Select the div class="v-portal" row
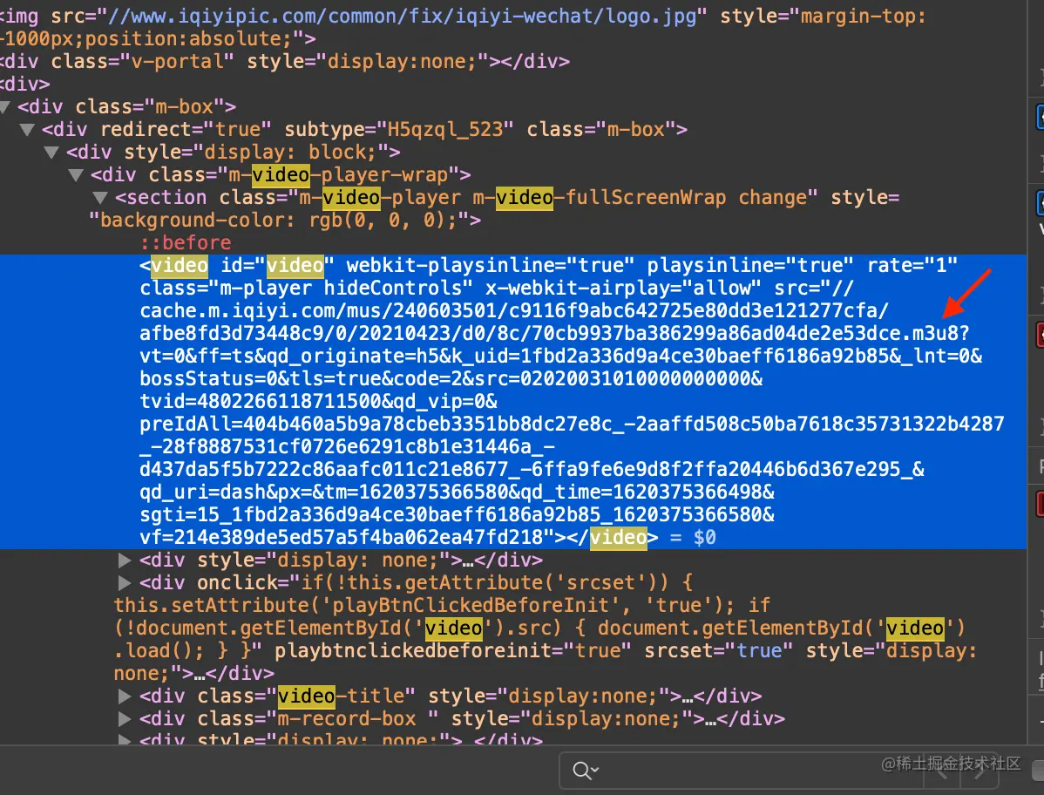The height and width of the screenshot is (795, 1044). pyautogui.click(x=285, y=61)
